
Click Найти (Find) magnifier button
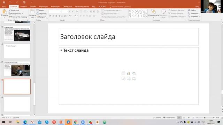pyautogui.click(x=192, y=10)
